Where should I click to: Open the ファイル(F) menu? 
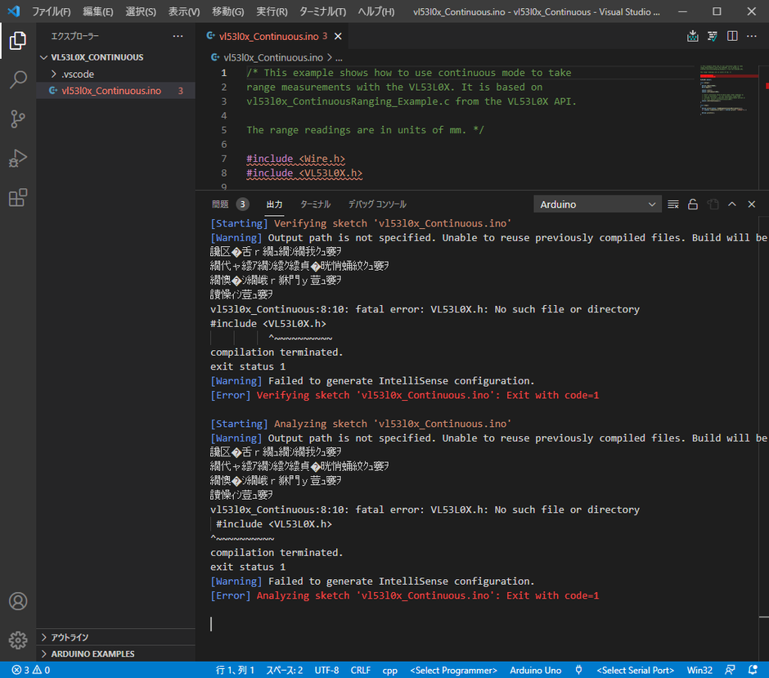(x=51, y=11)
